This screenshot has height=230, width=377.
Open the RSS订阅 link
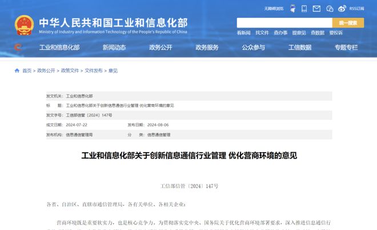[x=356, y=9]
